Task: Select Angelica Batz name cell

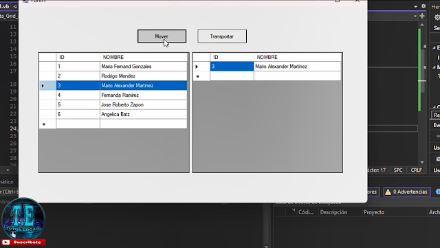Action: (144, 114)
